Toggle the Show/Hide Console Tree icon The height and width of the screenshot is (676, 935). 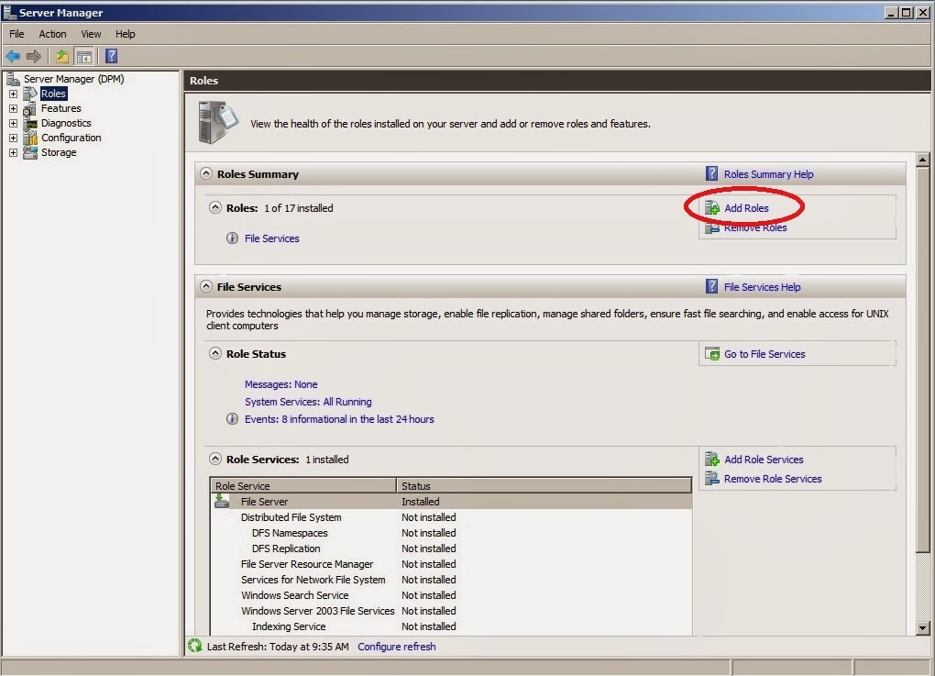tap(84, 57)
